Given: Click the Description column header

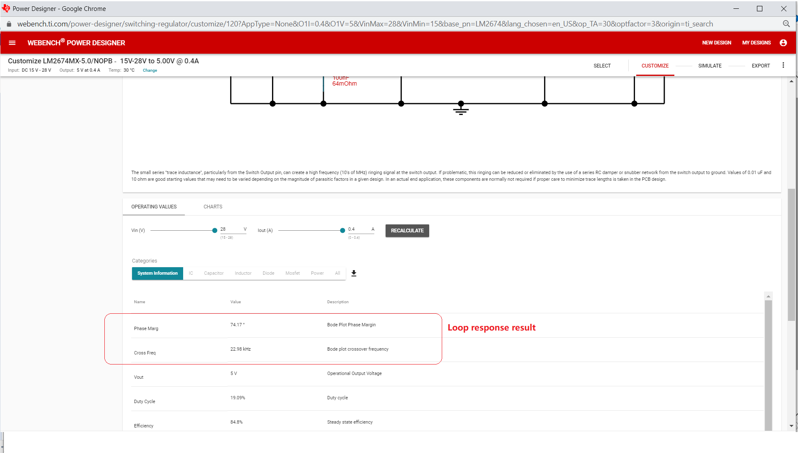Looking at the screenshot, I should (338, 302).
